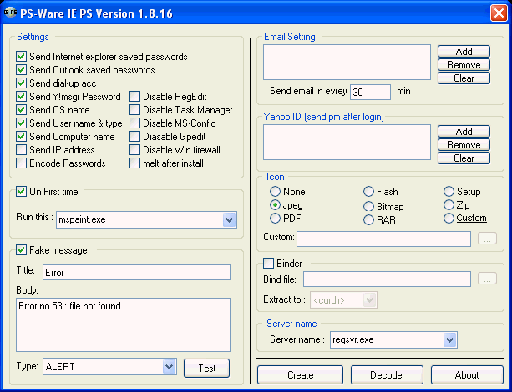Choose the Flash icon option
This screenshot has width=512, height=392.
pyautogui.click(x=369, y=192)
